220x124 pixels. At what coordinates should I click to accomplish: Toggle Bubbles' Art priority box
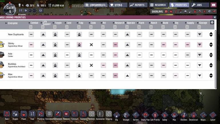(103, 65)
